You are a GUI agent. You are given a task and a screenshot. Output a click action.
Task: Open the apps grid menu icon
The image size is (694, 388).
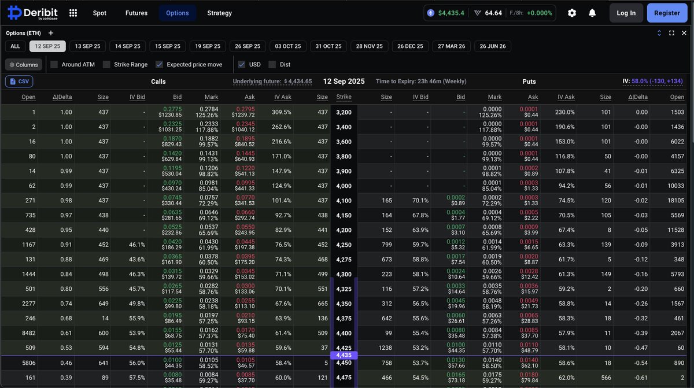73,12
